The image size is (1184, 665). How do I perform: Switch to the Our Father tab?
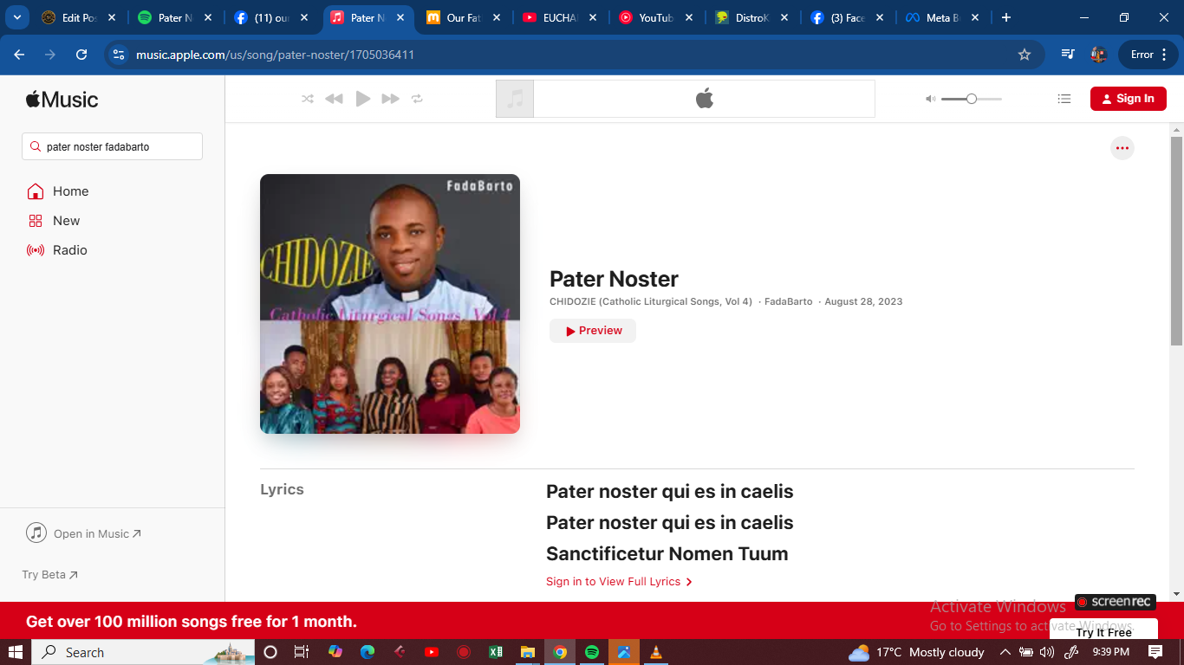[464, 17]
